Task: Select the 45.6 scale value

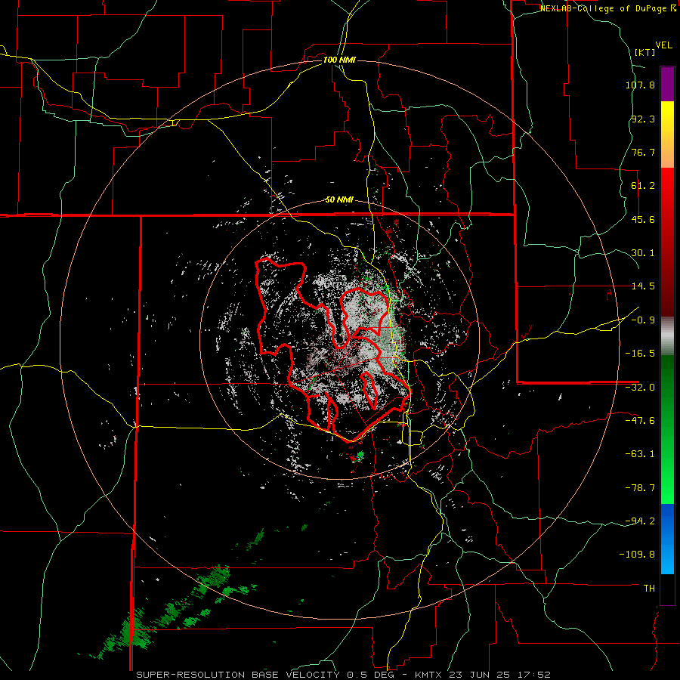Action: tap(643, 219)
